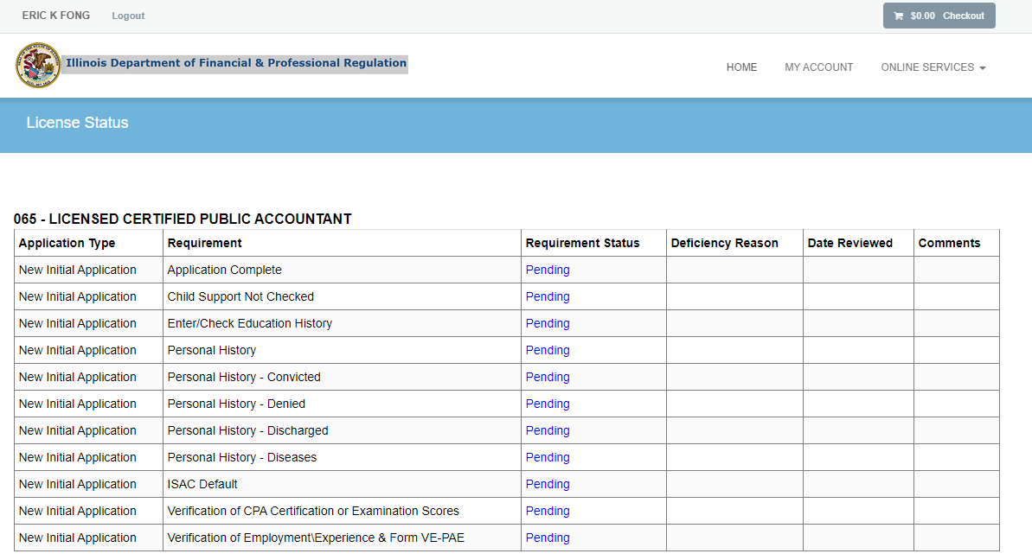Image resolution: width=1032 pixels, height=560 pixels.
Task: Select the Personal History - Diseases cell
Action: [343, 457]
